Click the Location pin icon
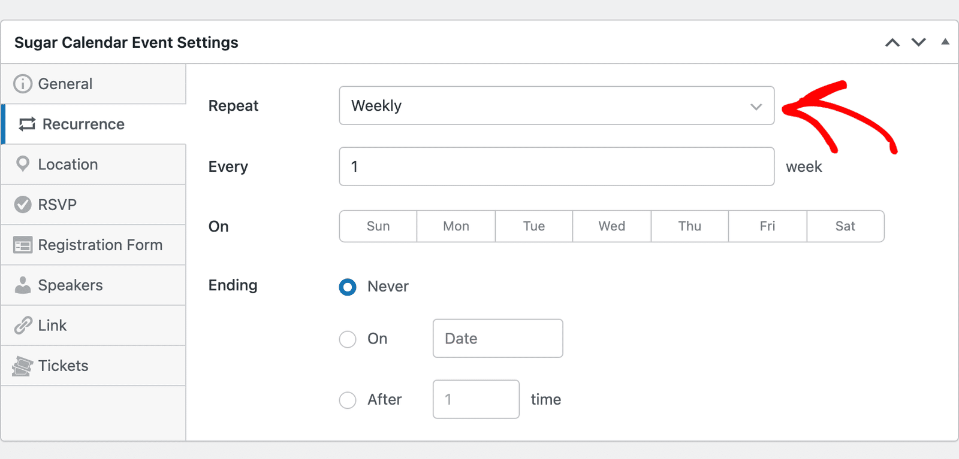Screen dimensions: 959x459 click(x=23, y=164)
